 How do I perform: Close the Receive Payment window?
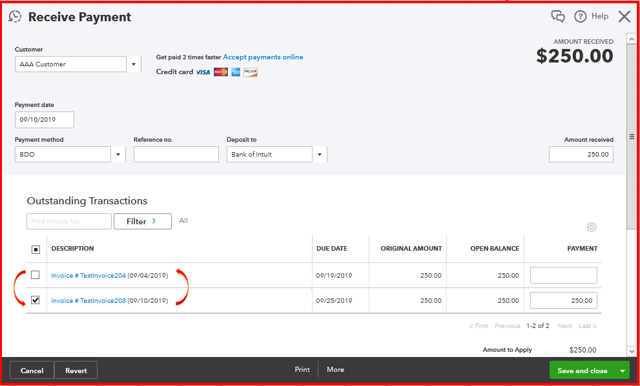[x=625, y=16]
